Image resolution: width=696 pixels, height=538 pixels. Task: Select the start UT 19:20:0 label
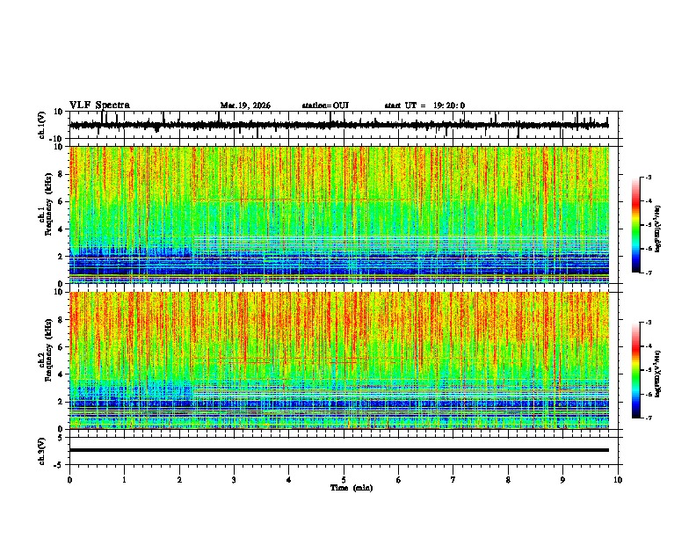point(424,105)
